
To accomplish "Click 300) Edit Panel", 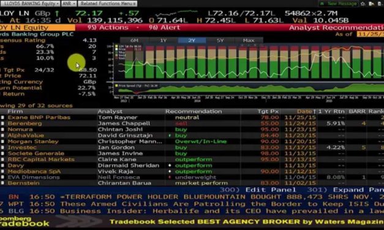I will tap(257, 190).
